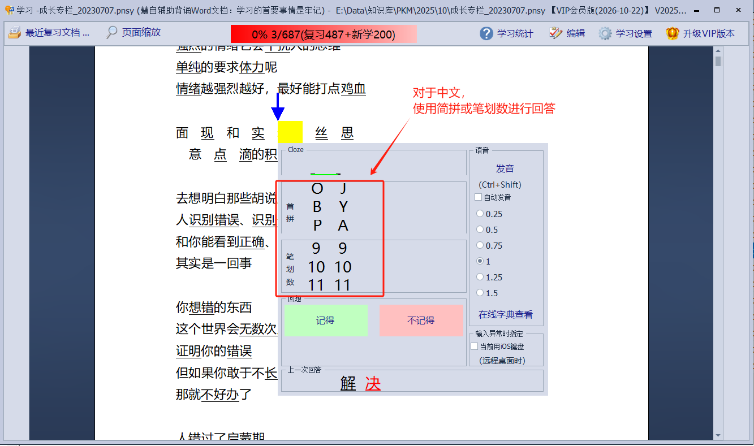Click the upgrade VIP version icon
754x446 pixels.
(x=673, y=33)
